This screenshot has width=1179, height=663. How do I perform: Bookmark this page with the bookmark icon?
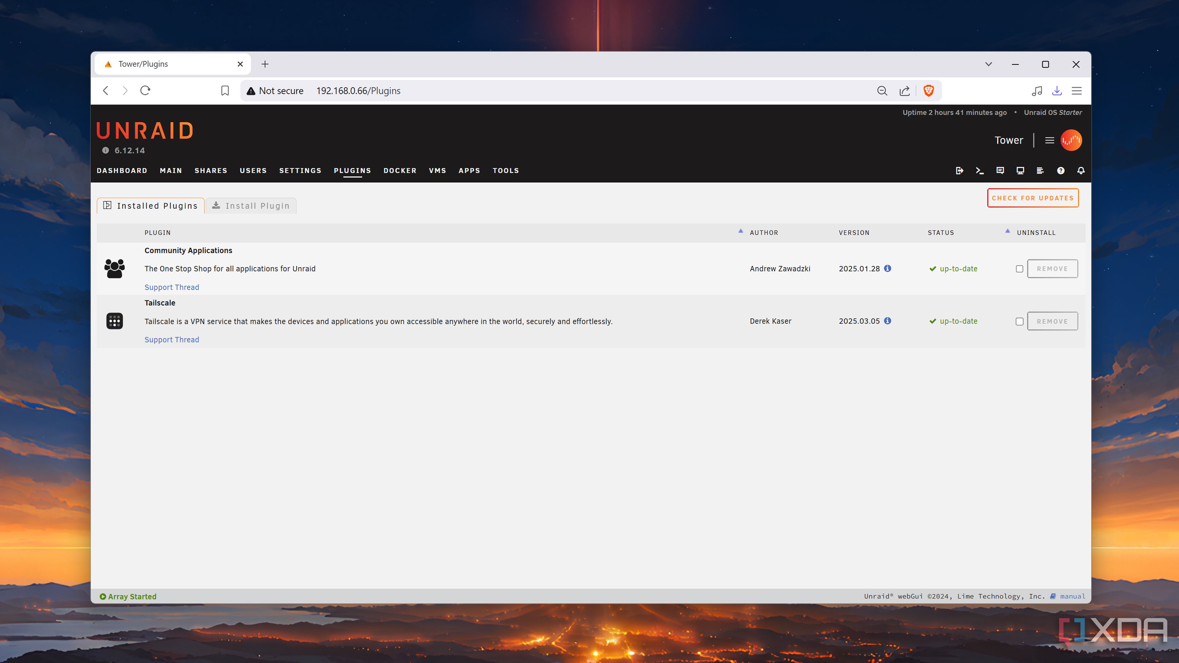225,91
